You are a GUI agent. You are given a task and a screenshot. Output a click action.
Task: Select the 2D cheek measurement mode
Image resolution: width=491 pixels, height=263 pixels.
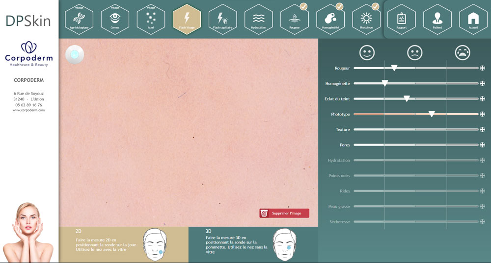click(x=123, y=244)
